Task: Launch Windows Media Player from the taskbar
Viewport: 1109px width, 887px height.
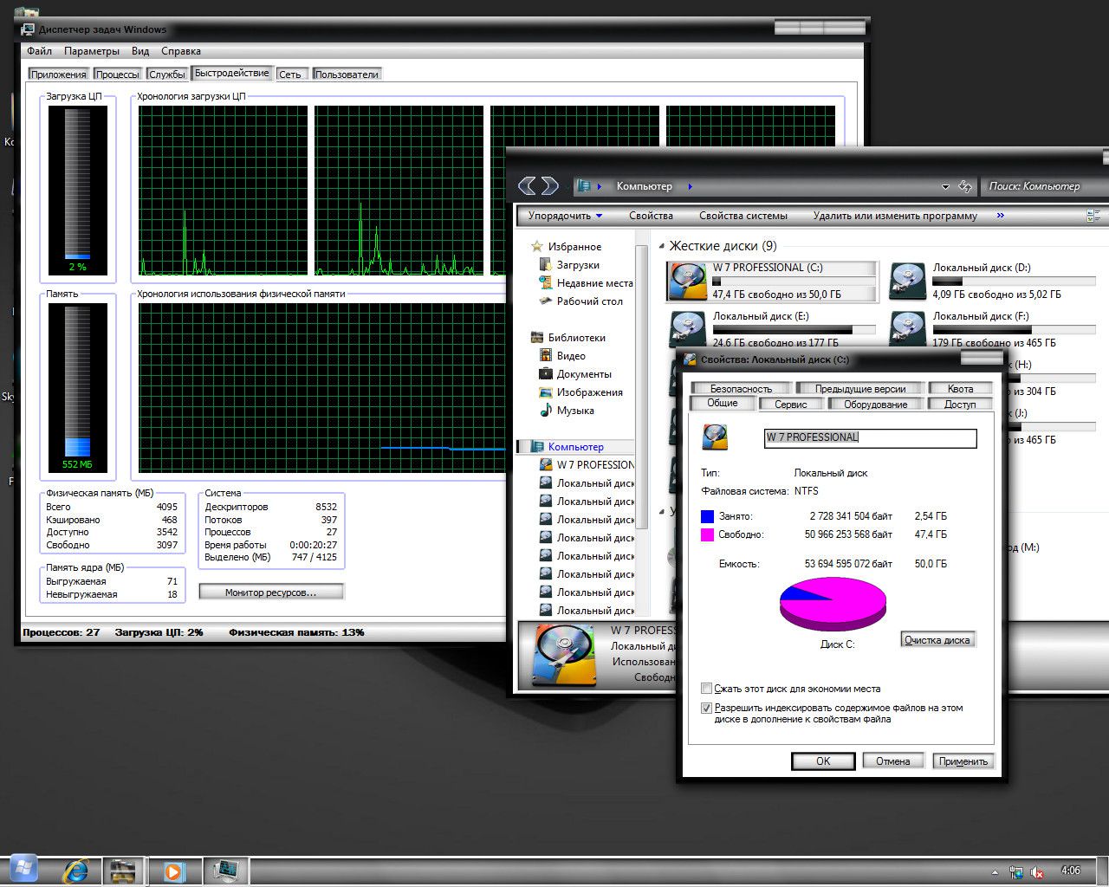Action: pos(173,871)
